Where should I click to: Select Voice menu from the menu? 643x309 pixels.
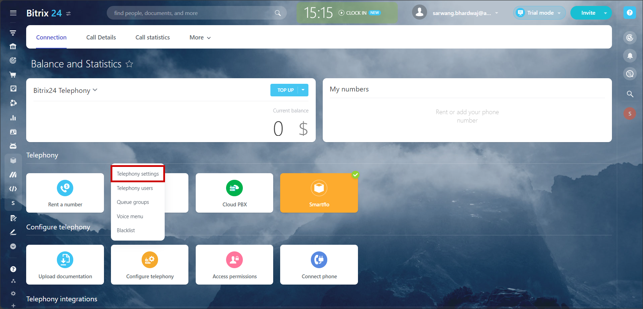[x=138, y=216]
